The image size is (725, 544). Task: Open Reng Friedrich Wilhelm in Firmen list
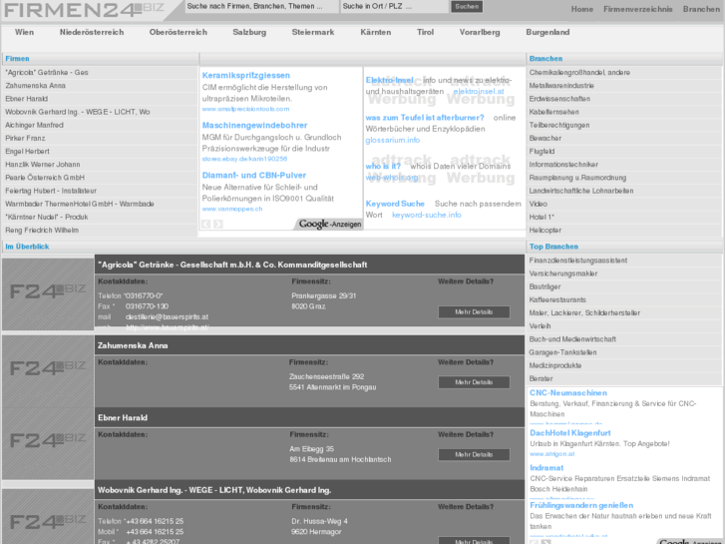pyautogui.click(x=42, y=231)
